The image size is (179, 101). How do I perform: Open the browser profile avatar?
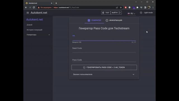(149, 8)
